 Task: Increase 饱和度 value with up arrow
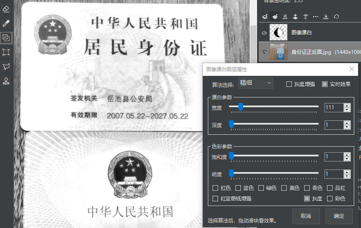(x=347, y=155)
